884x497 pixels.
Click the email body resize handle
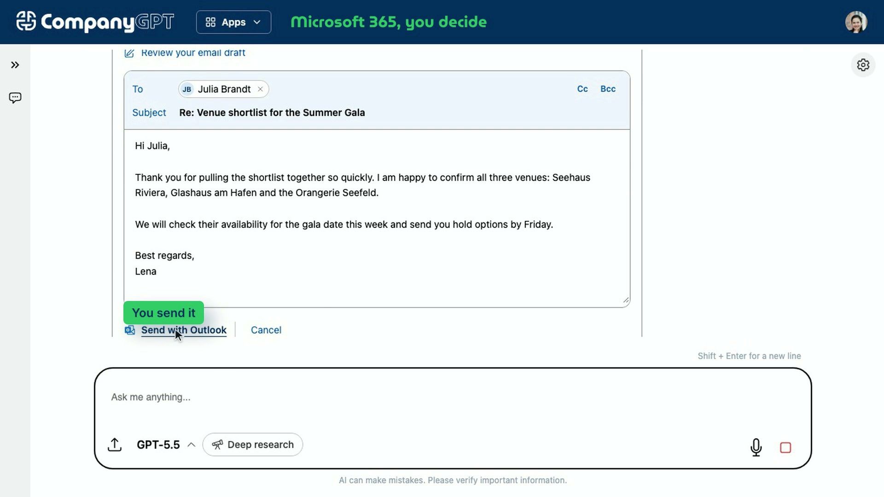click(x=626, y=301)
